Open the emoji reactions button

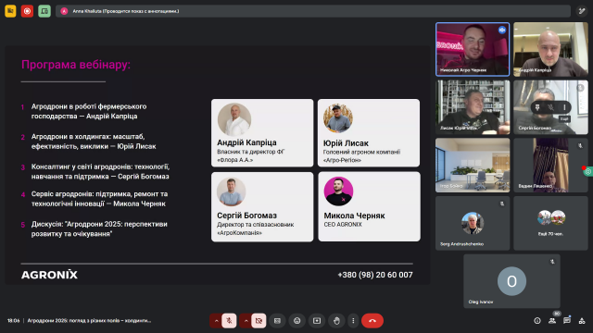[x=297, y=321]
